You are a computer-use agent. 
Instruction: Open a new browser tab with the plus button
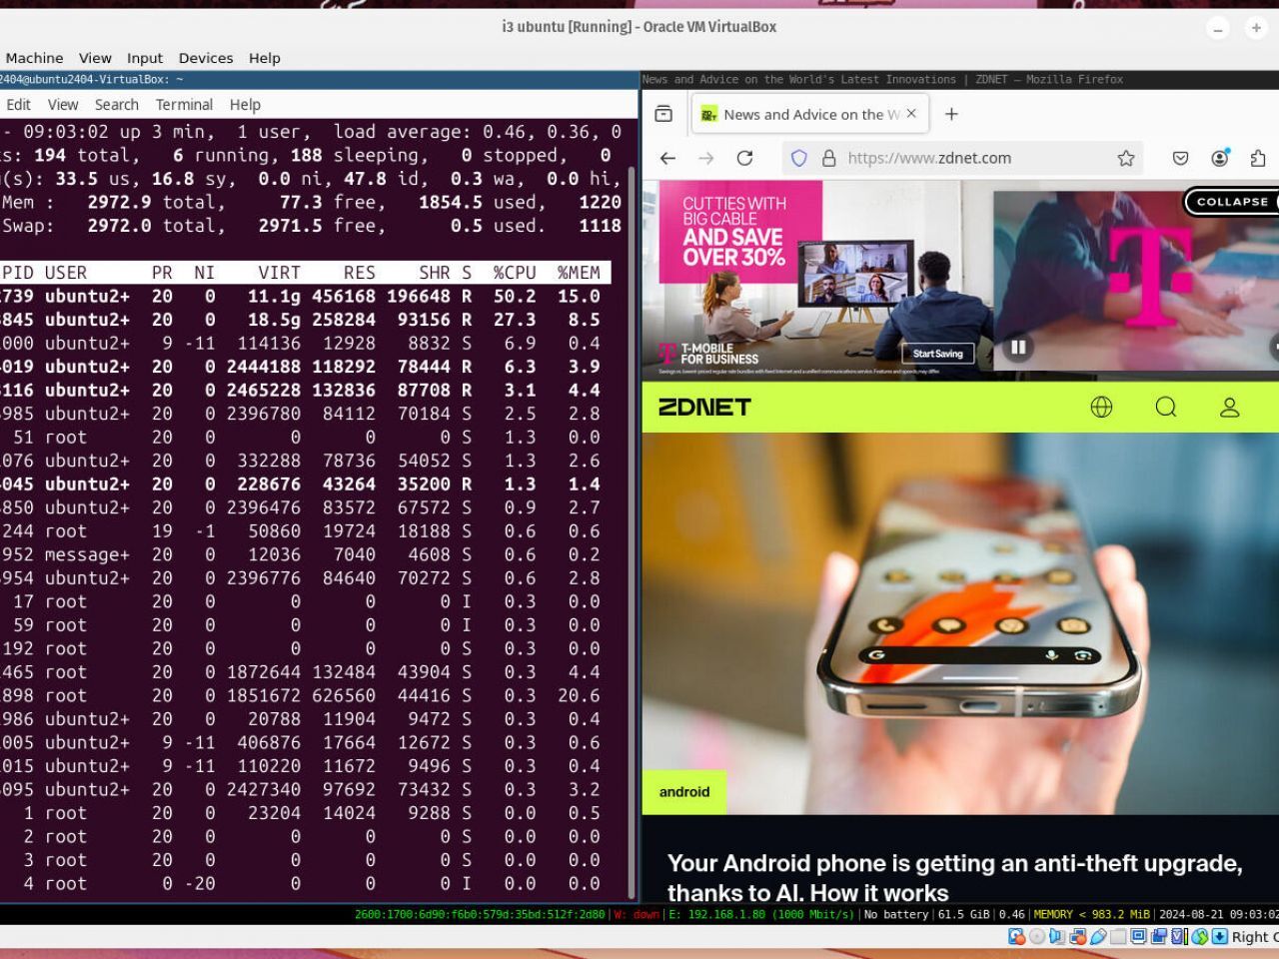[x=950, y=114]
